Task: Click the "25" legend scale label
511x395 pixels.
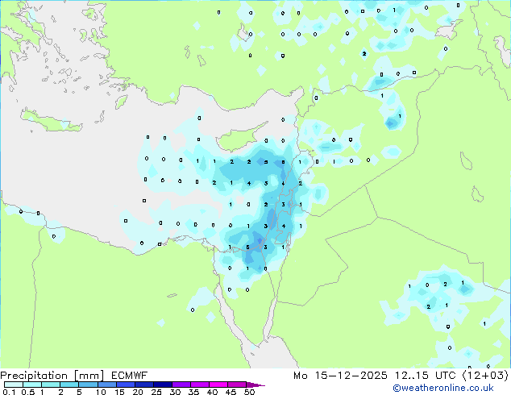Action: [156, 392]
